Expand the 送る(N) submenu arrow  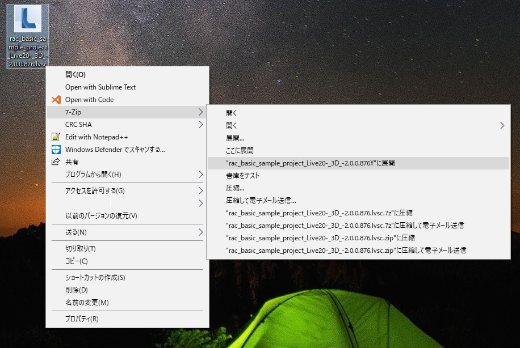pos(200,232)
